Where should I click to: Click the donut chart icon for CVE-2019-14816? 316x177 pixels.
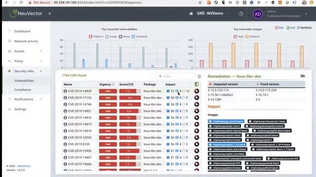tap(197, 118)
